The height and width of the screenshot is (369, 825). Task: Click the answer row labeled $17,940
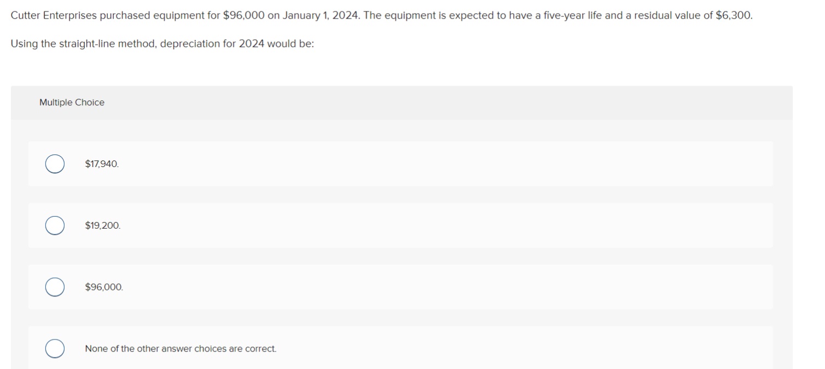(383, 163)
